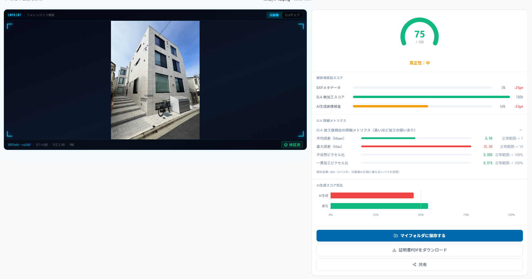Click the building photo preview
The width and height of the screenshot is (532, 279).
coord(155,80)
